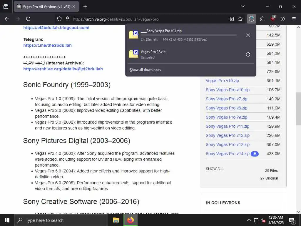Click the 438.0M size of v14.zip
The width and height of the screenshot is (301, 226).
[x=273, y=154]
